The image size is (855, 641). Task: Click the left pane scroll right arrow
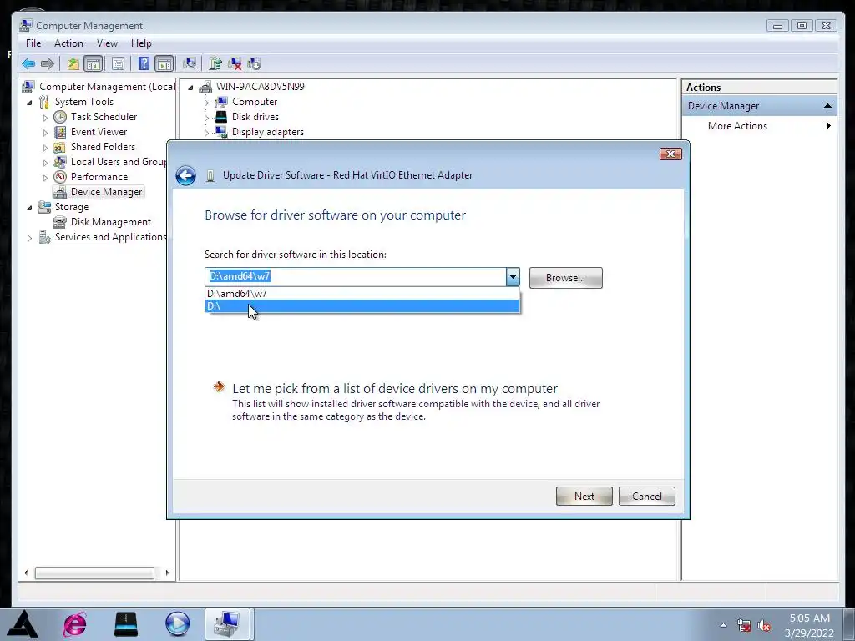tap(167, 573)
